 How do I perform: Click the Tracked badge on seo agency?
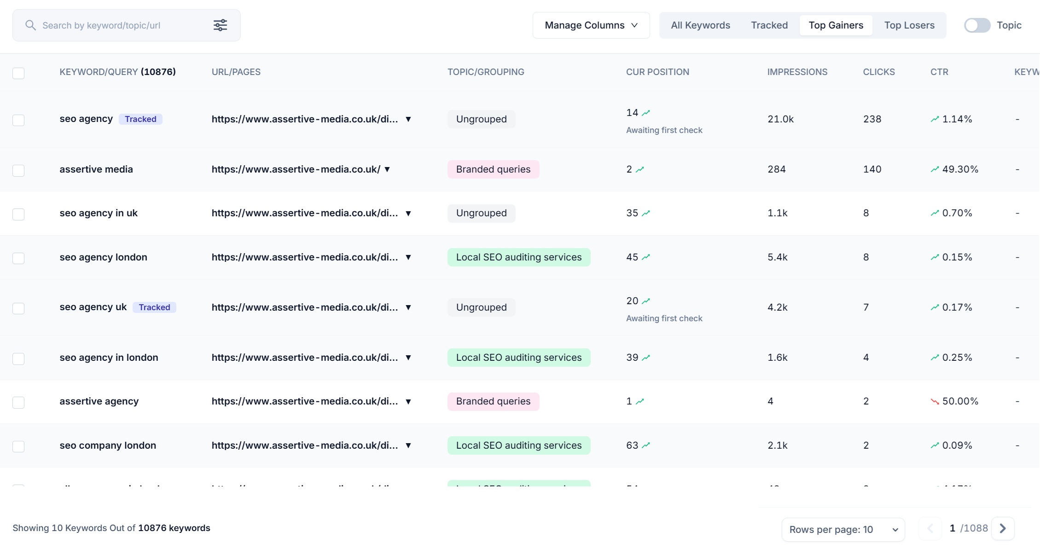(x=140, y=119)
